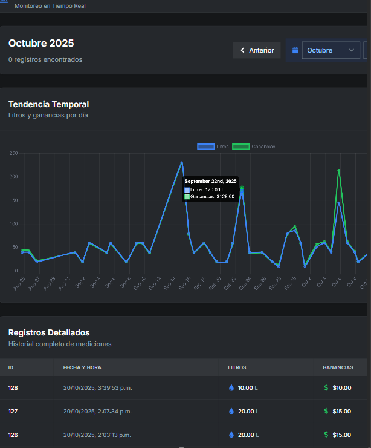The image size is (371, 448).
Task: Expand month list using Octubre dropdown arrow
Action: pyautogui.click(x=352, y=50)
